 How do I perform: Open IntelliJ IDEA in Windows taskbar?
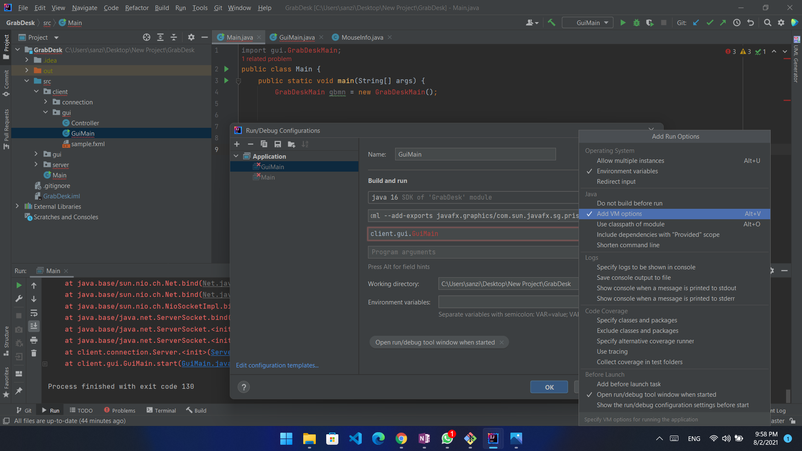click(493, 438)
